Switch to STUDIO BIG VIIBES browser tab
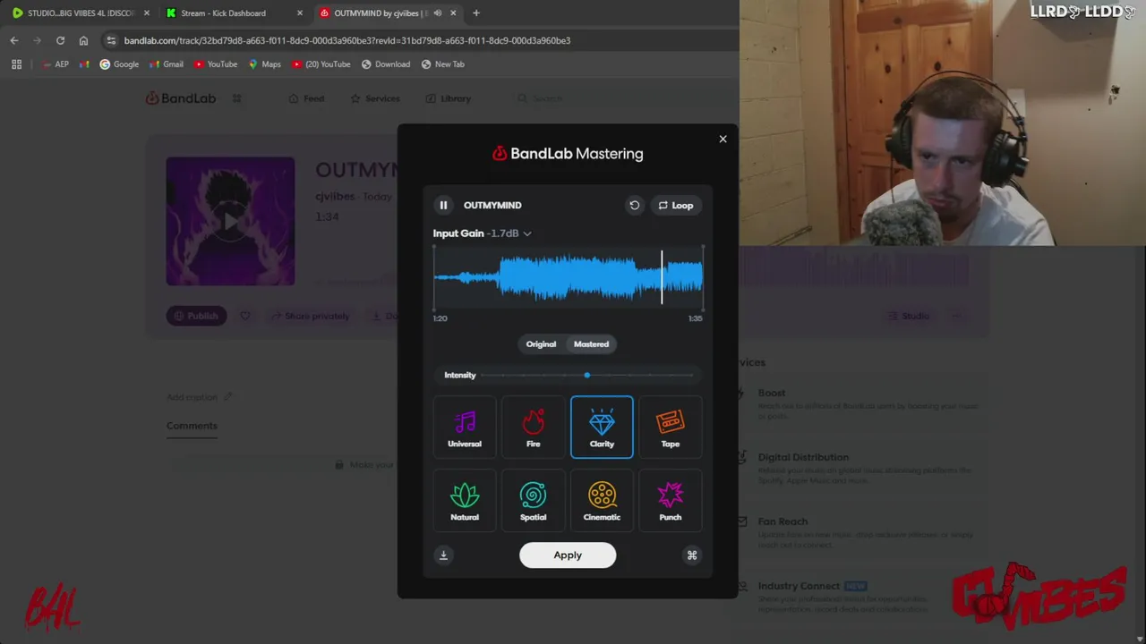 81,13
